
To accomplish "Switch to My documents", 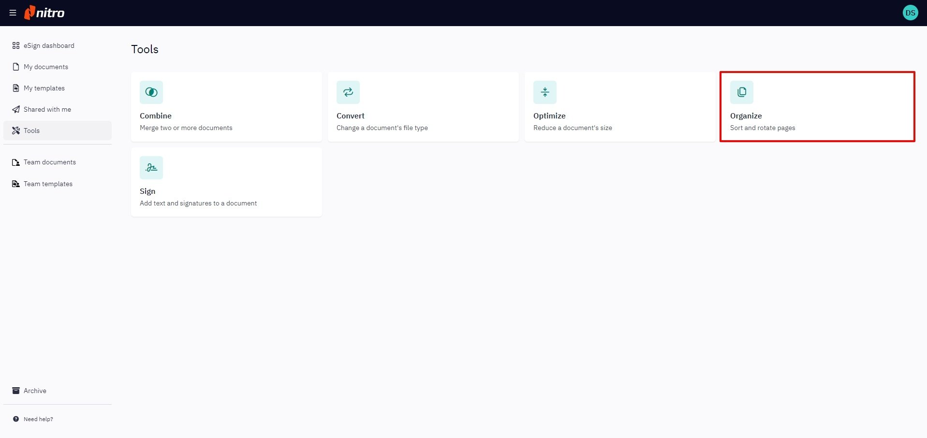I will (x=45, y=67).
